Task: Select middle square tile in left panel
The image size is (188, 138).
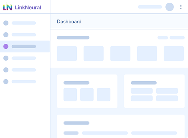Action: (x=87, y=95)
